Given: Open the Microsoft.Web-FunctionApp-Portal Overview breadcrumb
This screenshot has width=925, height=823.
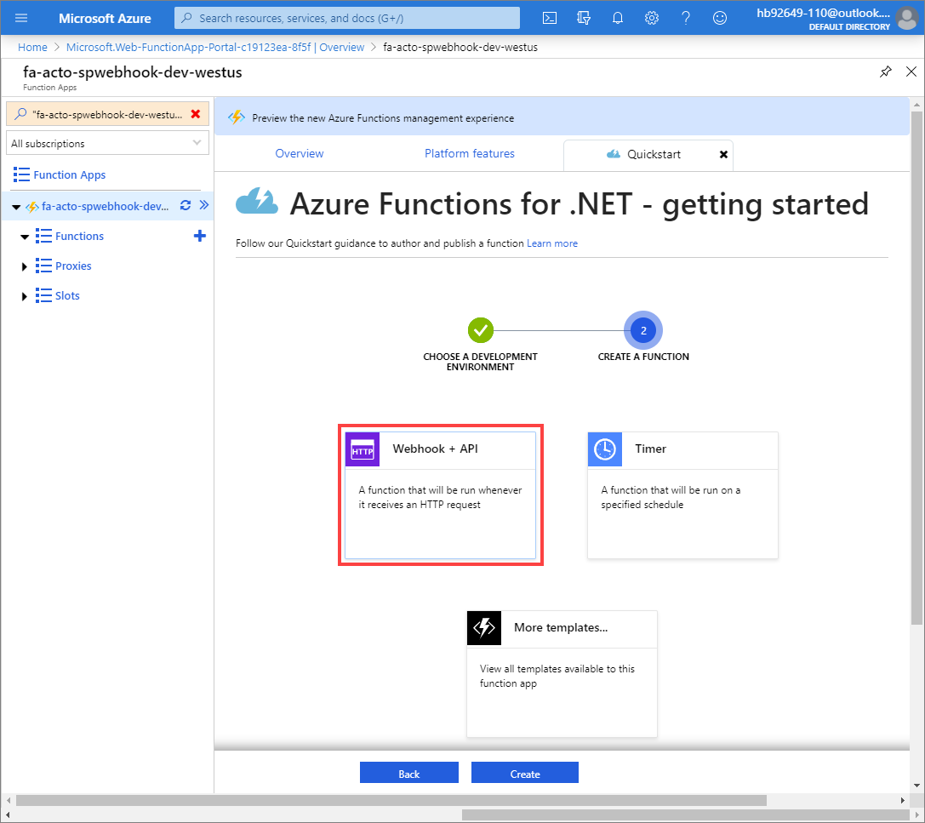Looking at the screenshot, I should 215,47.
